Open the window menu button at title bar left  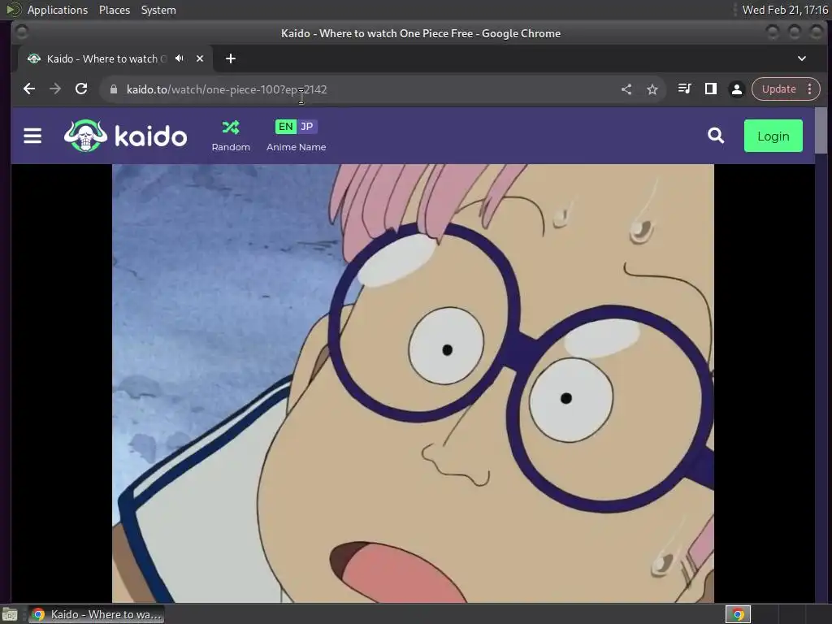point(22,32)
